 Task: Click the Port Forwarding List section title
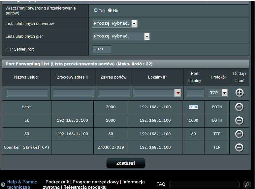point(79,64)
